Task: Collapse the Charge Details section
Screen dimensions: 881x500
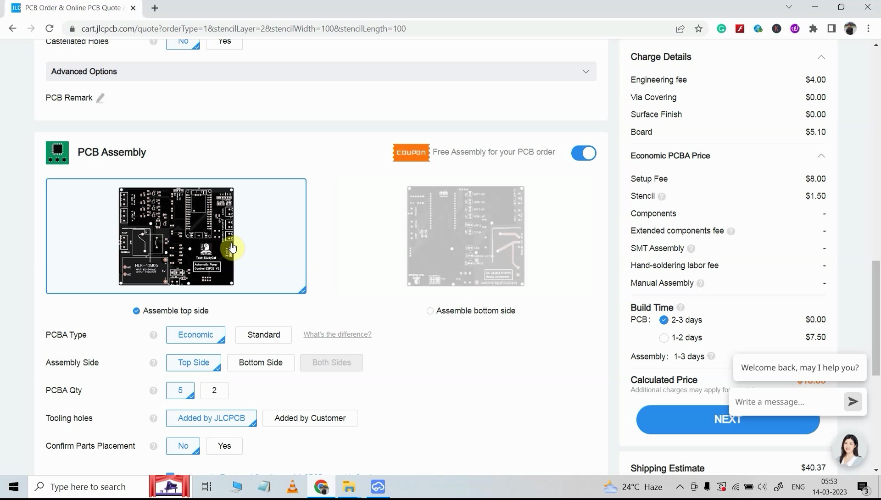Action: [821, 57]
